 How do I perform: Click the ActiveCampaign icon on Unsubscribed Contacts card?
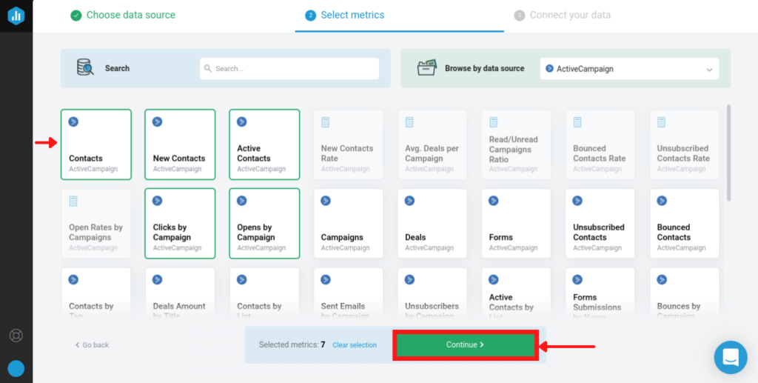tap(577, 201)
